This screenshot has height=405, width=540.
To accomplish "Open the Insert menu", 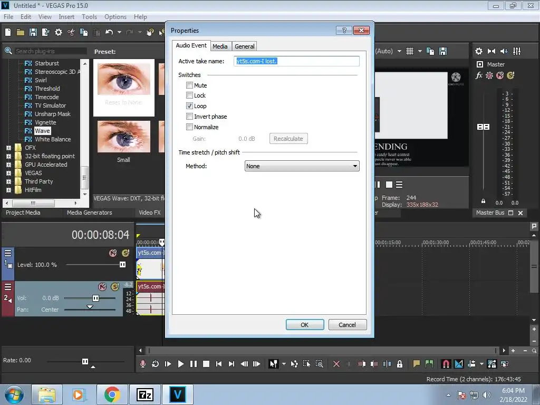I will pos(66,16).
